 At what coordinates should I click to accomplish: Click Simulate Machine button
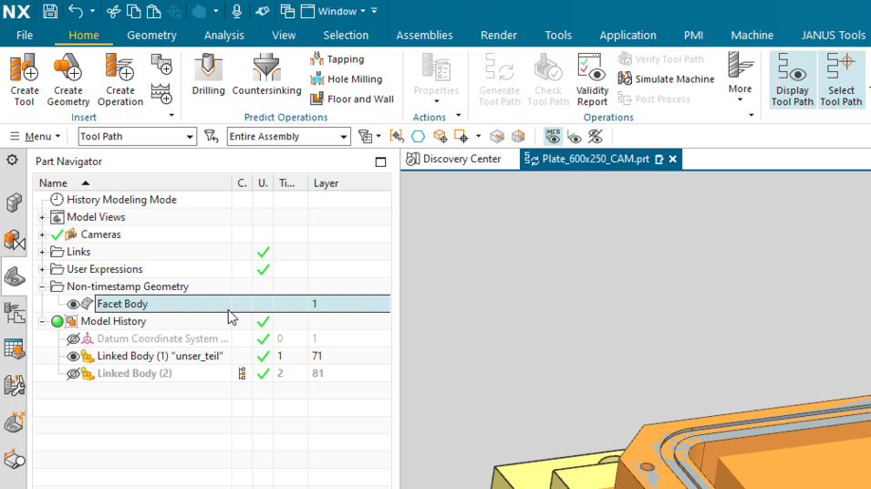click(666, 78)
